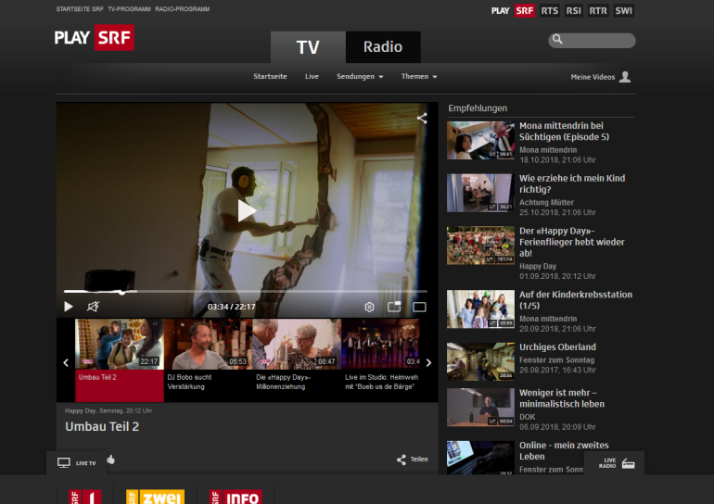Switch to the Radio tab

pos(383,47)
